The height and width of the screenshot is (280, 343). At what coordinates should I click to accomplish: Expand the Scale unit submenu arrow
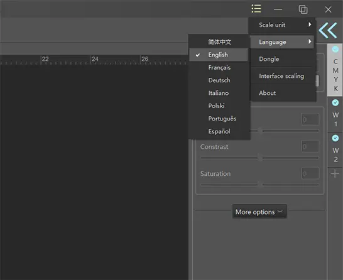point(310,24)
